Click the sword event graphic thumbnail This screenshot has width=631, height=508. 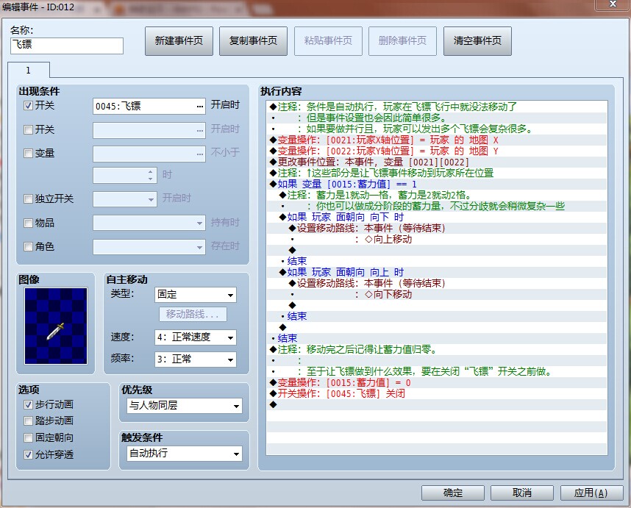[56, 326]
